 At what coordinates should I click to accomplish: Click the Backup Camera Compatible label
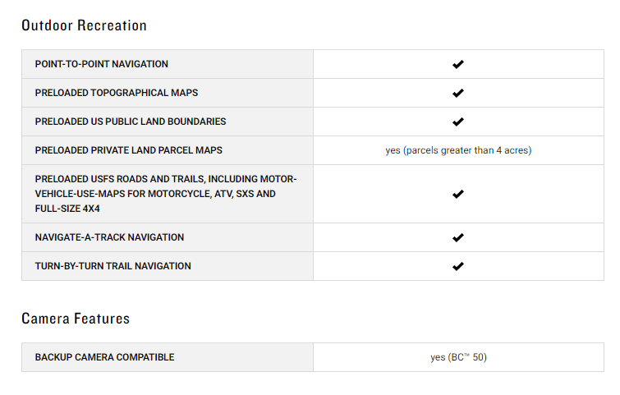pos(105,357)
